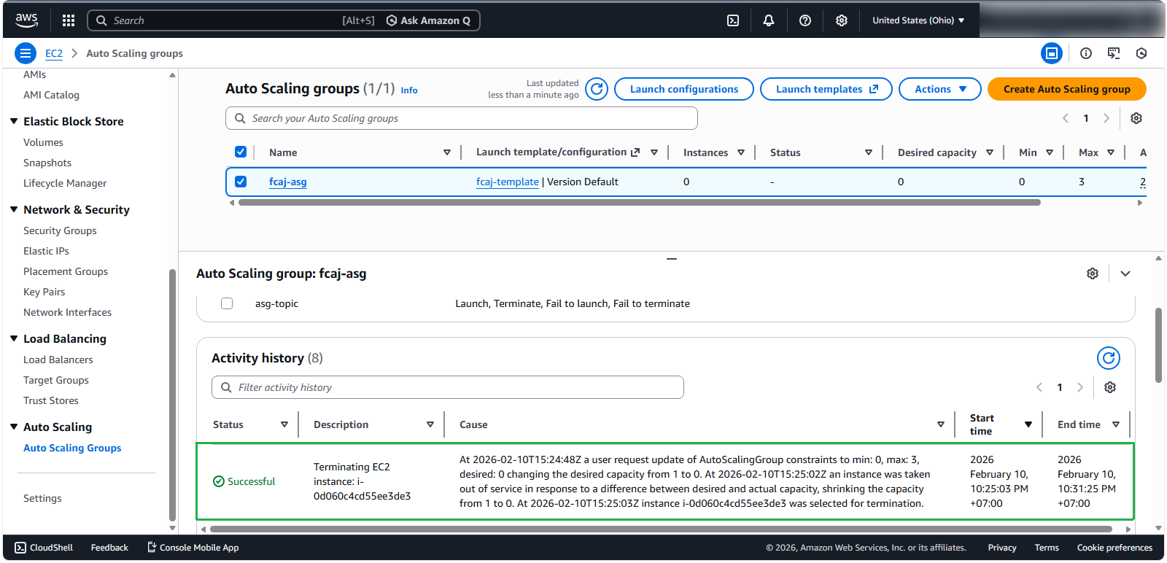Click the sidebar vertical scrollbar

pyautogui.click(x=172, y=395)
